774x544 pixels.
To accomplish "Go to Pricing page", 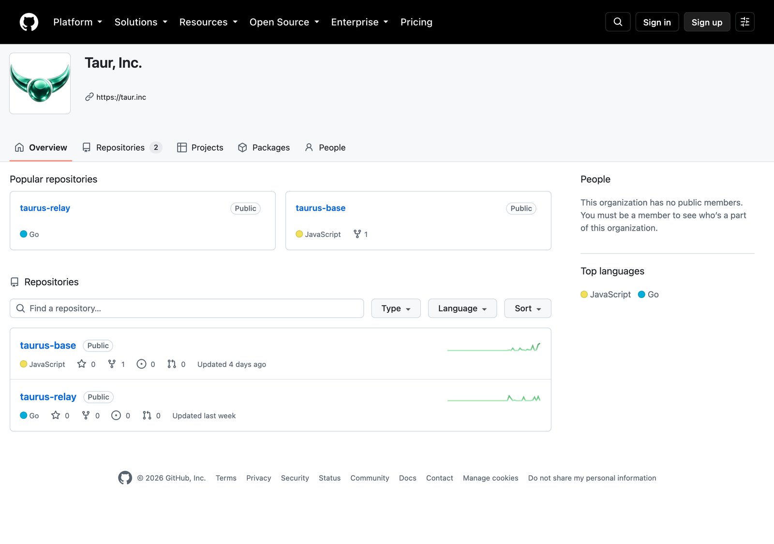I will click(x=416, y=22).
